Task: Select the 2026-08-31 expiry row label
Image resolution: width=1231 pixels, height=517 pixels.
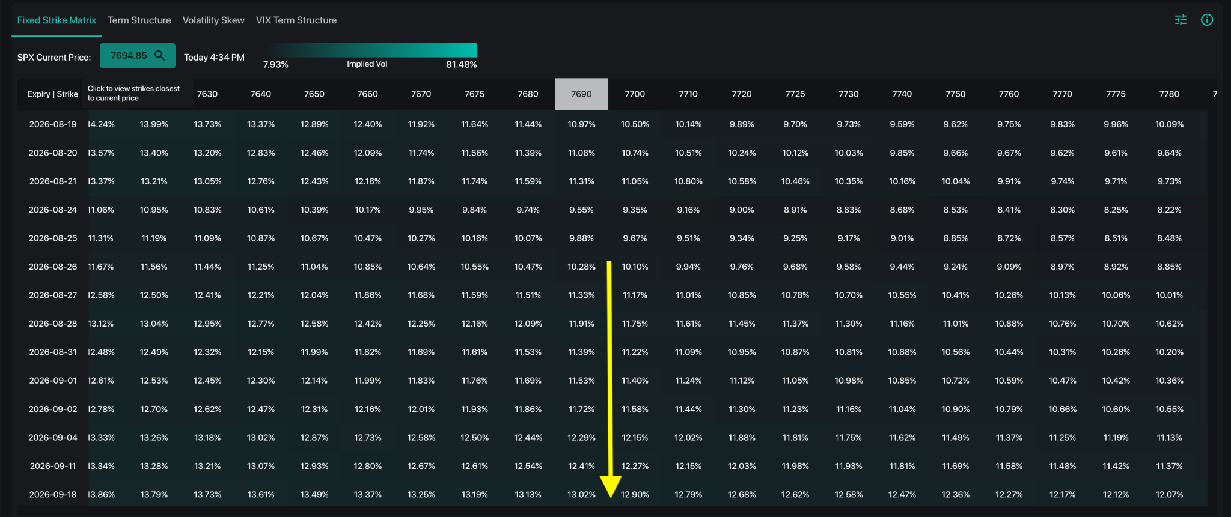Action: [x=53, y=352]
